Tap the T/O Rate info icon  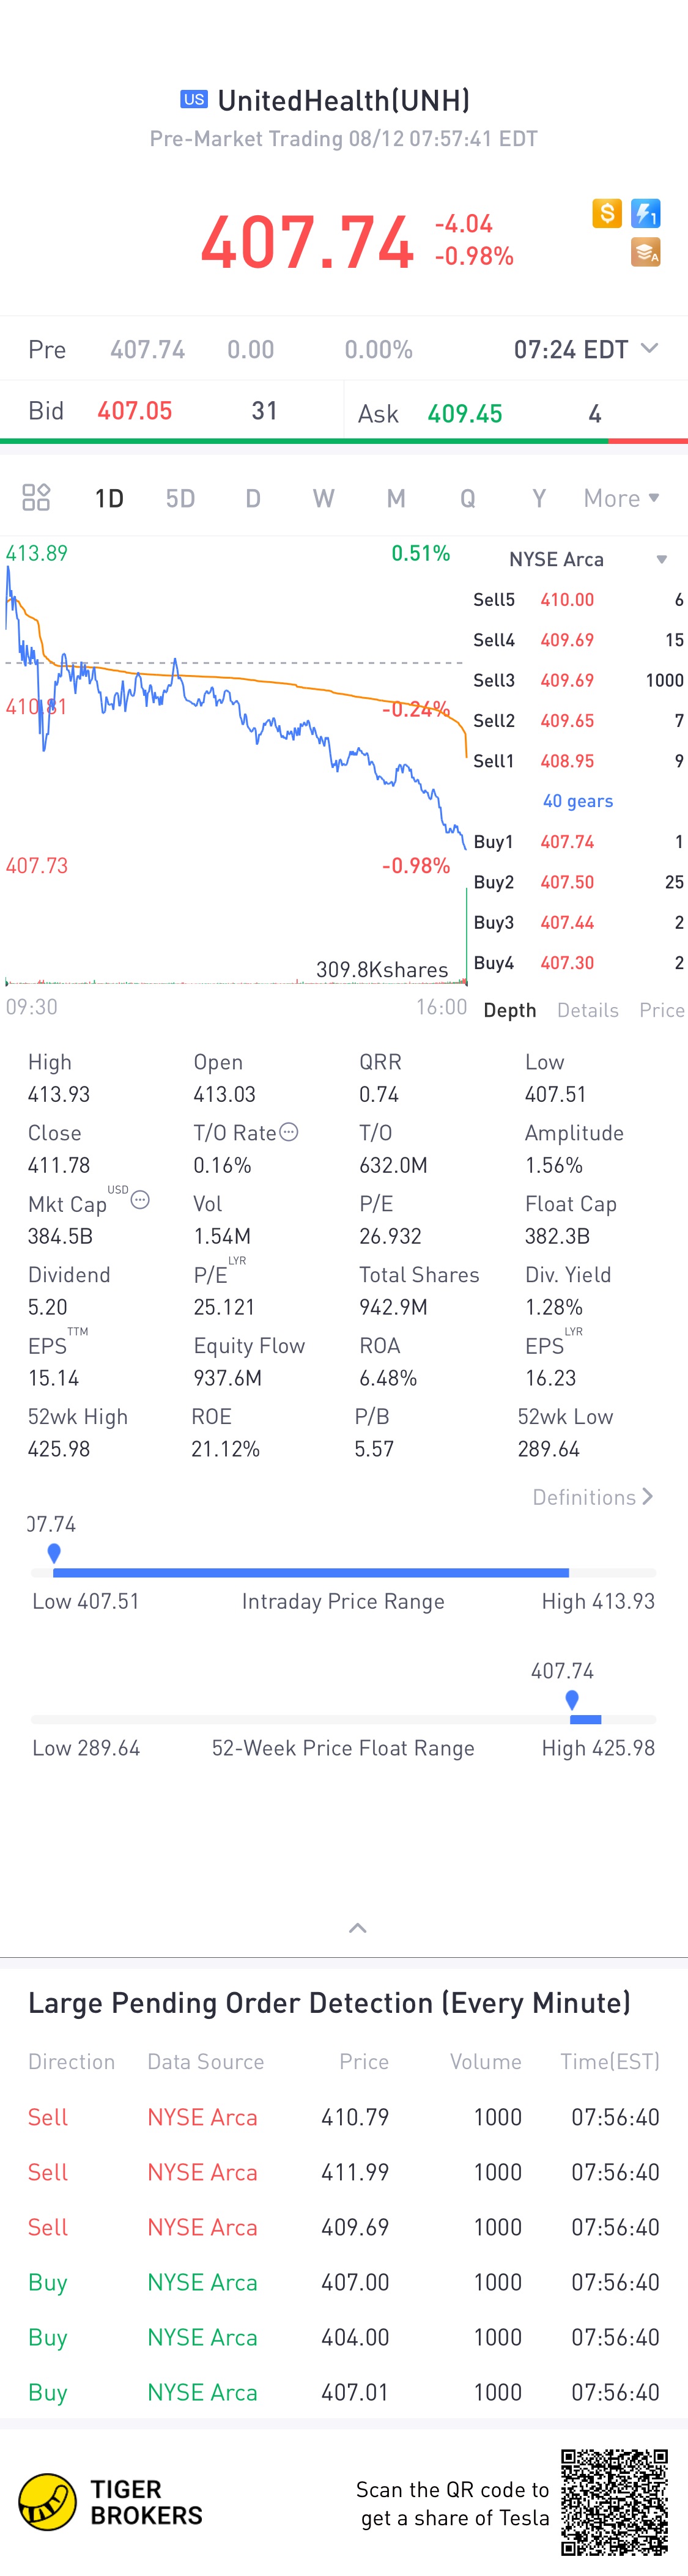289,1132
